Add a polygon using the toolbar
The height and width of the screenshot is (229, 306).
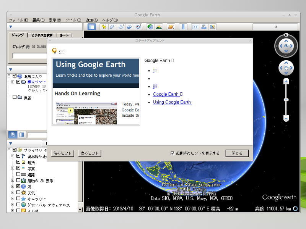pos(112,27)
